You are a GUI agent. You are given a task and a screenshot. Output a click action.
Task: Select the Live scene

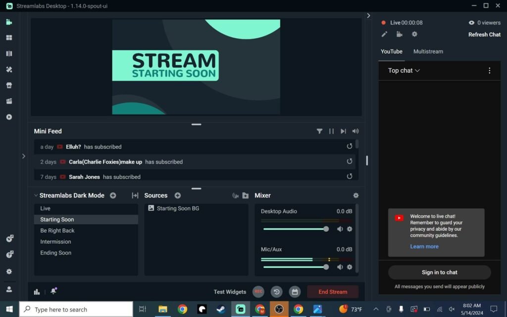pyautogui.click(x=86, y=209)
